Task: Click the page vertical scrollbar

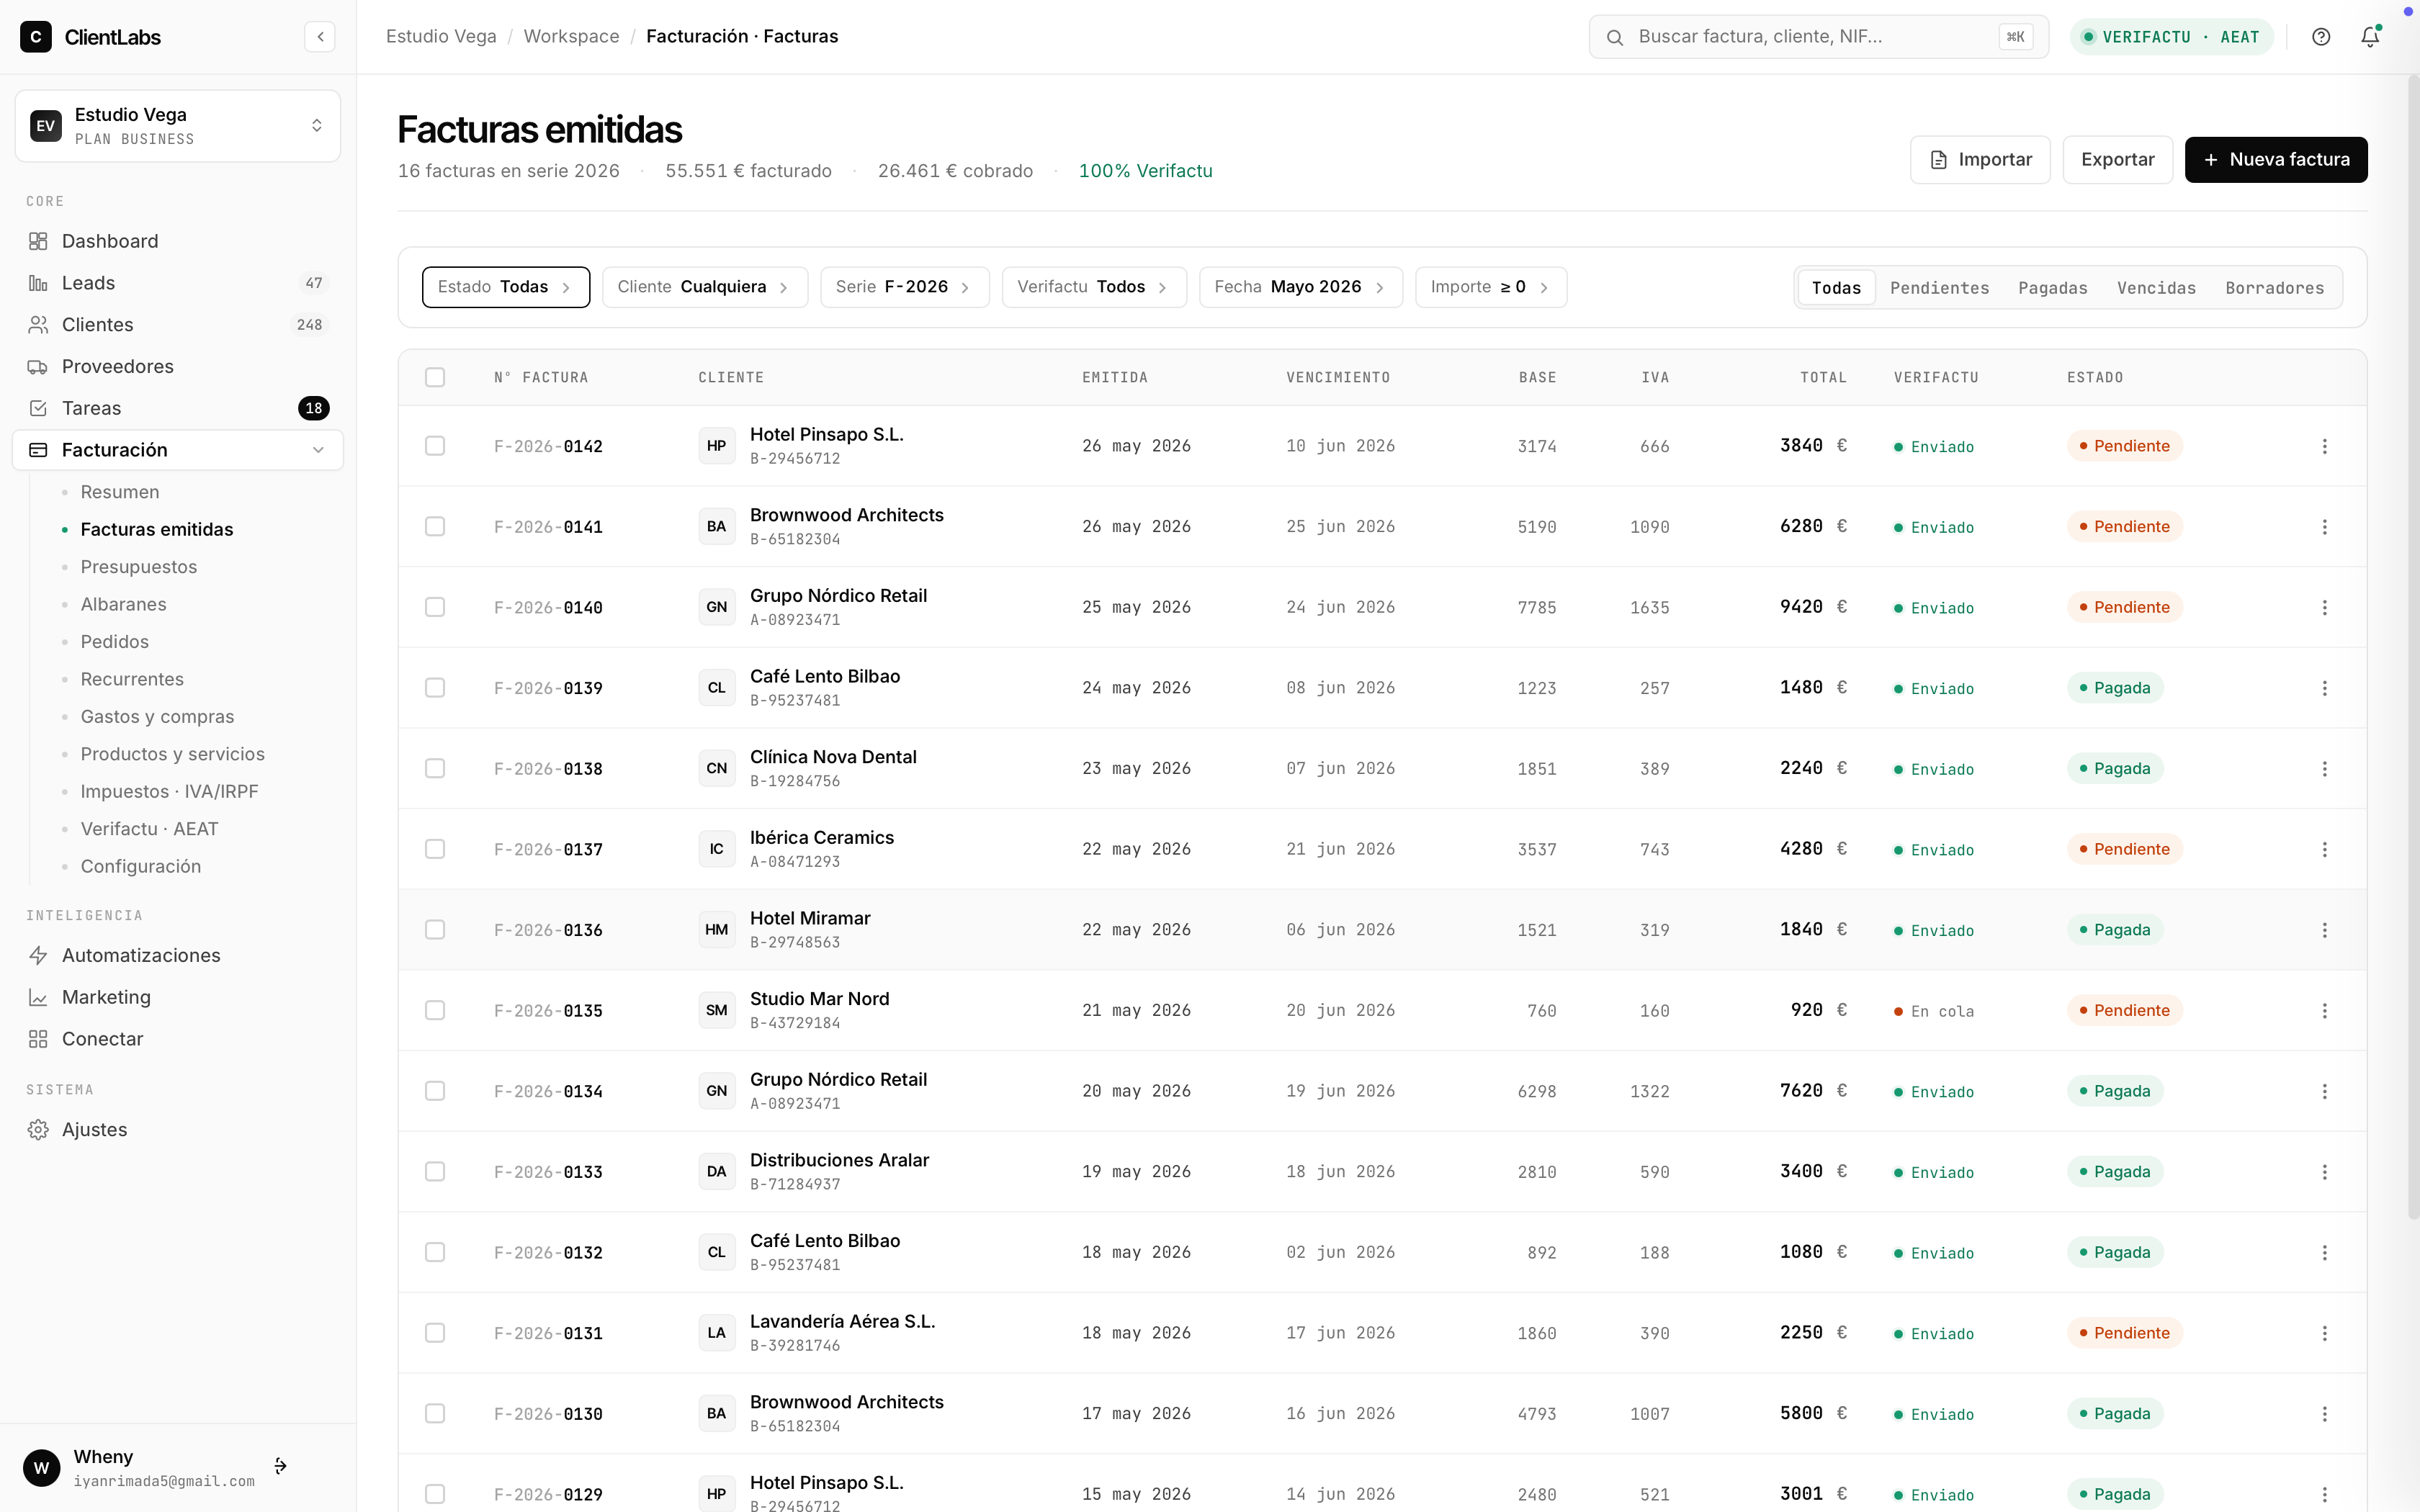Action: [2413, 646]
